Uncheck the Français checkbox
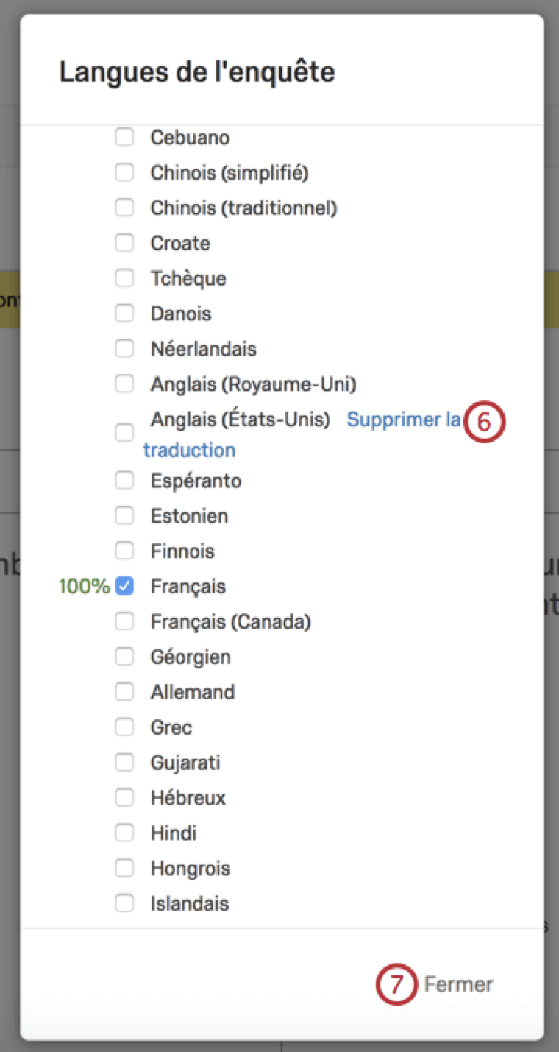The image size is (559, 1052). [x=124, y=587]
